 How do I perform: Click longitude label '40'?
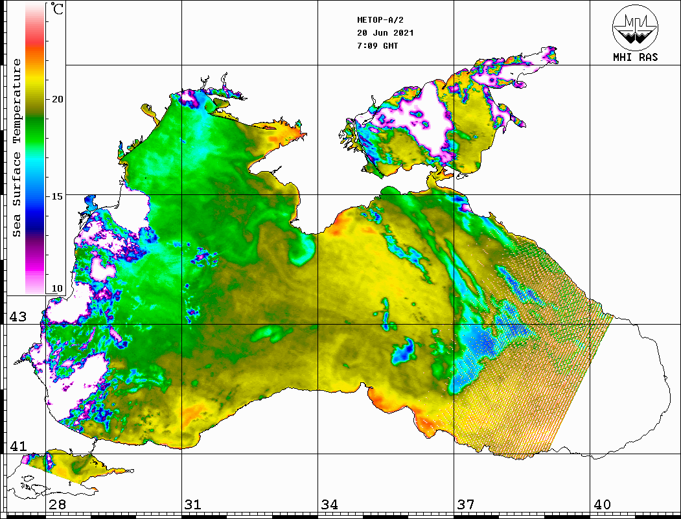pyautogui.click(x=602, y=505)
